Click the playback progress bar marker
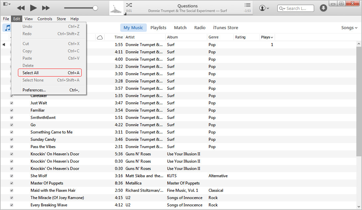Image resolution: width=362 pixels, height=210 pixels. [x=125, y=14]
